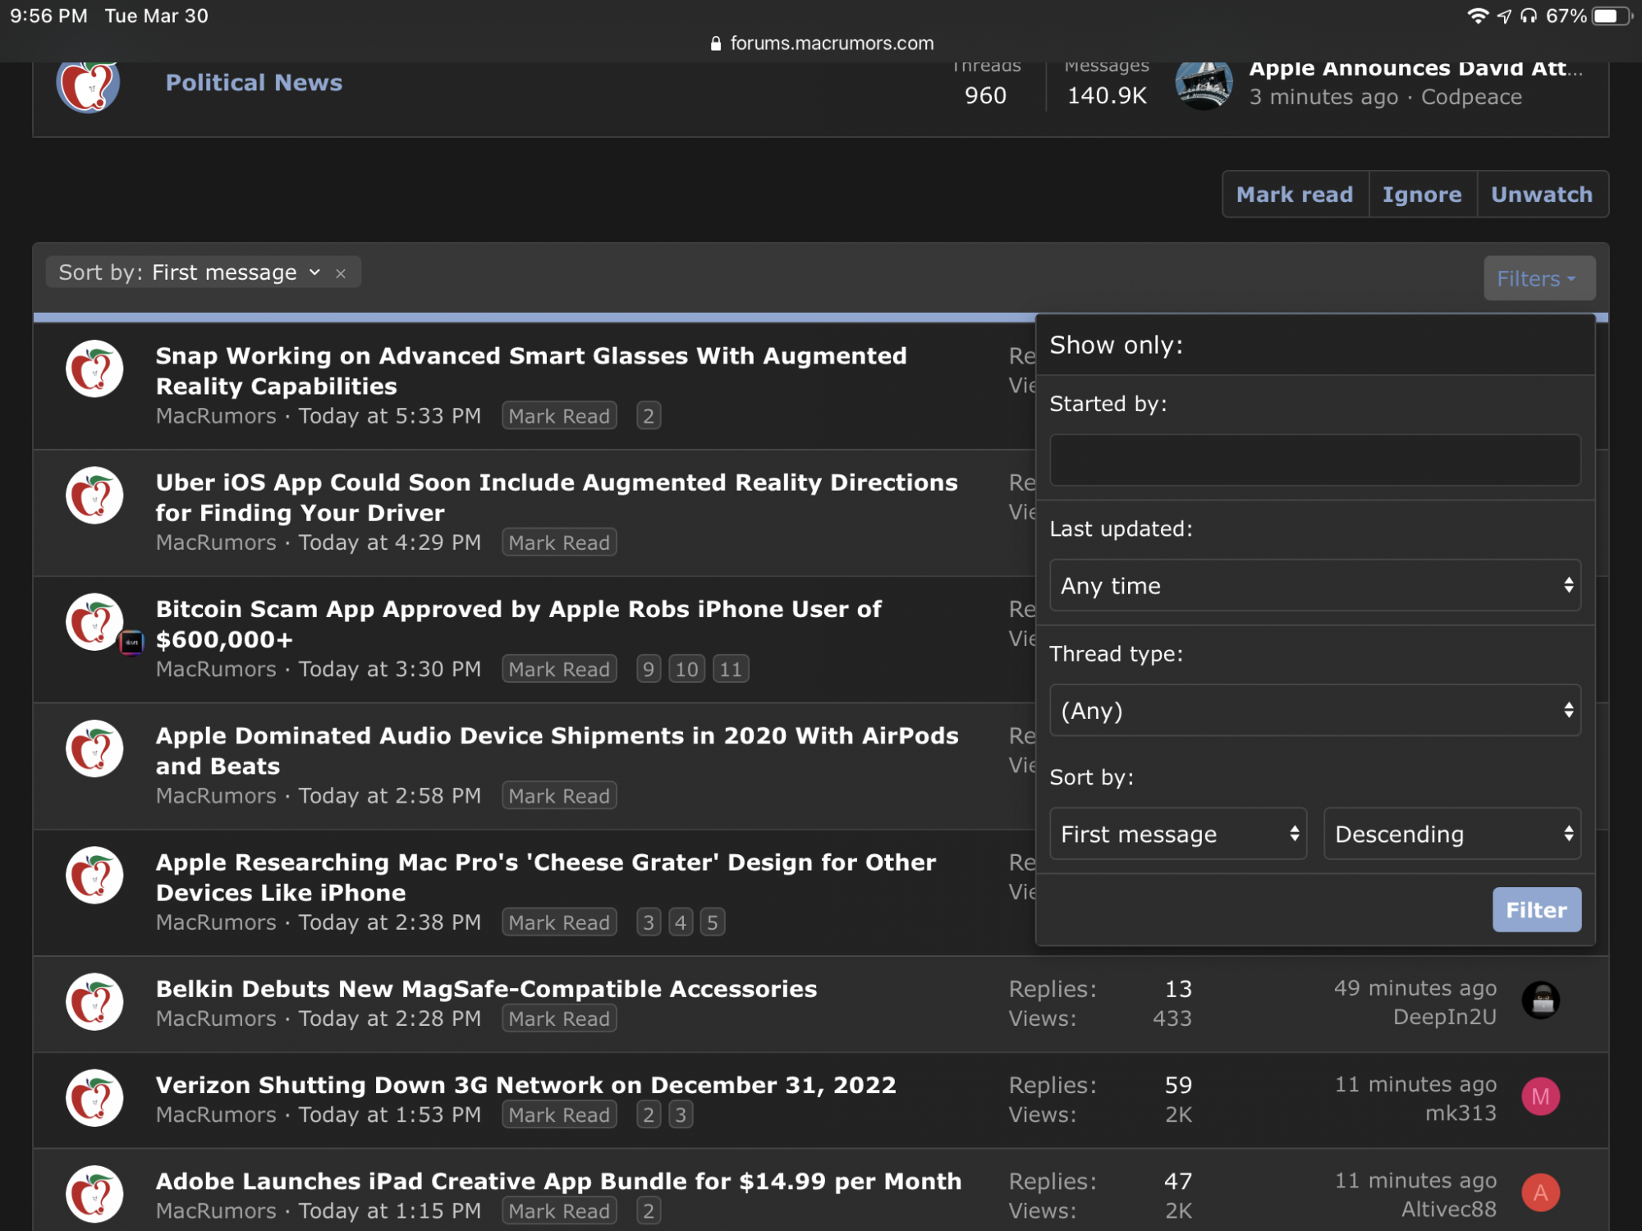
Task: Mark the Belkin MagSafe thread as read
Action: pos(559,1018)
